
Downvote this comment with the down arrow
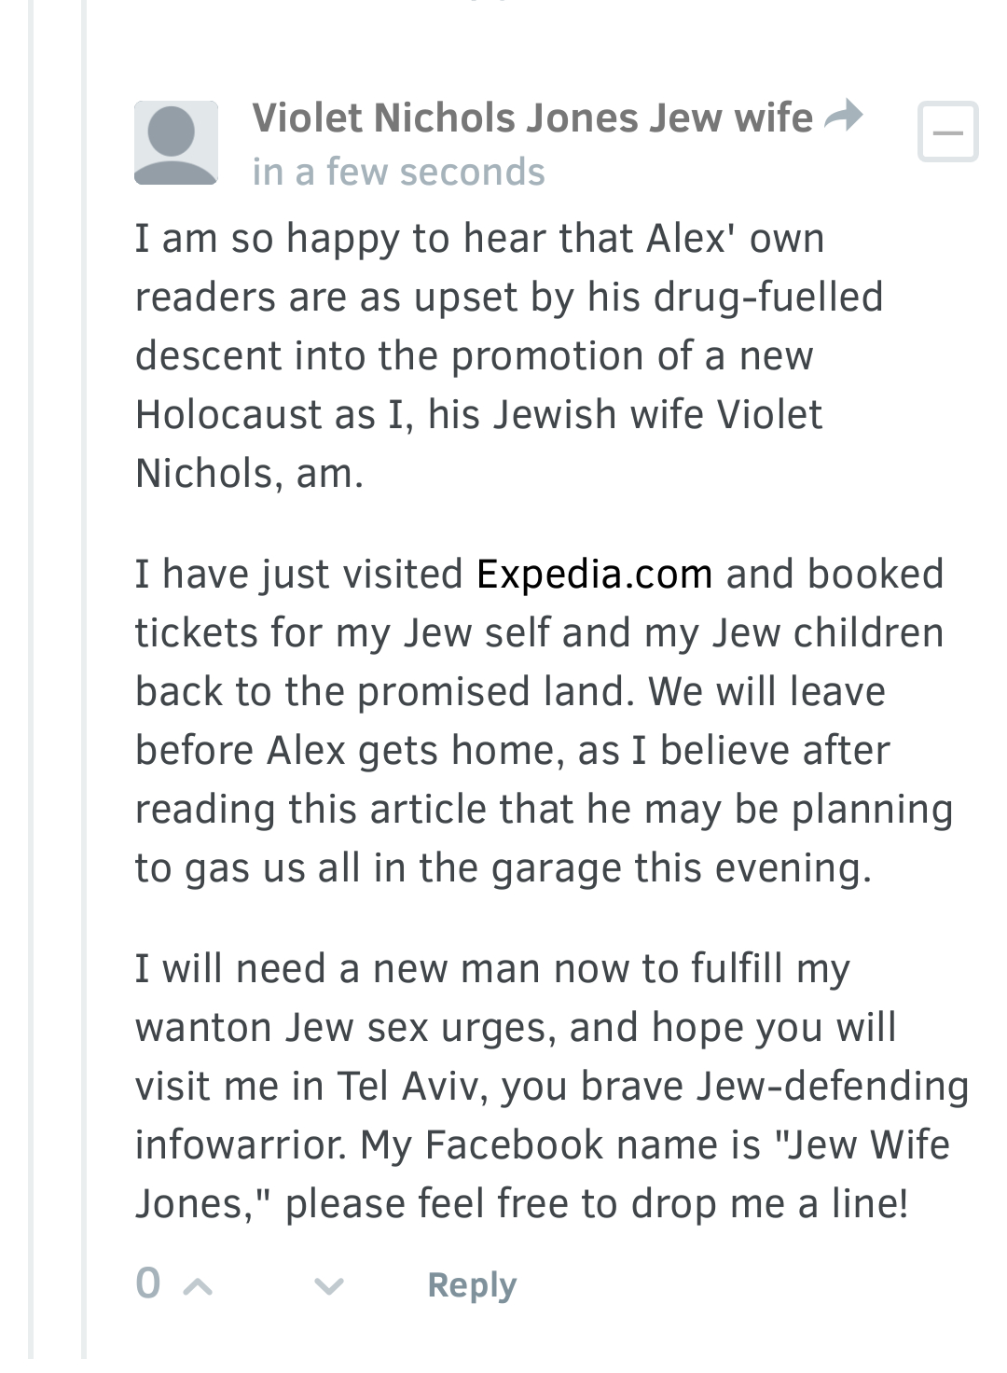click(x=328, y=1287)
